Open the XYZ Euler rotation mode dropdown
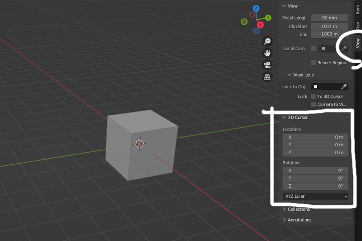This screenshot has width=362, height=241. coord(315,196)
